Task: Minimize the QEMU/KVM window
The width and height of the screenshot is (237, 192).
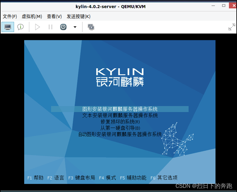Action: tap(213, 6)
